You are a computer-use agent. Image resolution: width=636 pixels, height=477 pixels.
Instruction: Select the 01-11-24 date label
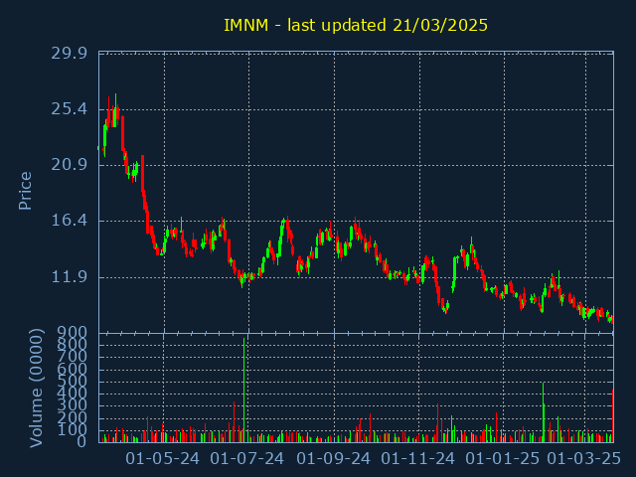418,459
